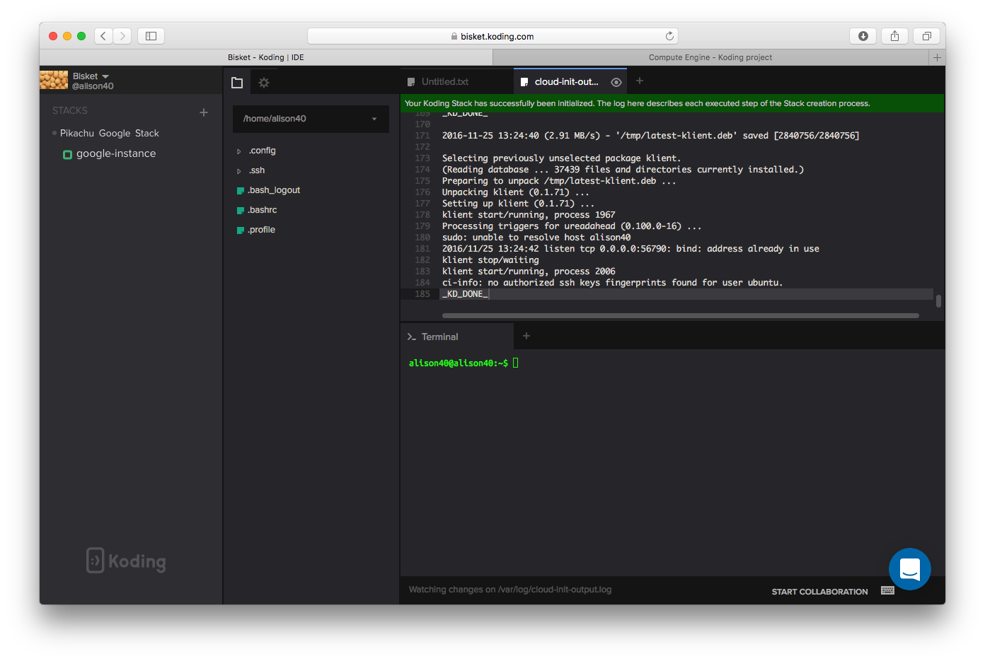
Task: Switch to Bisket - Koding IDE browser tab
Action: click(x=266, y=57)
